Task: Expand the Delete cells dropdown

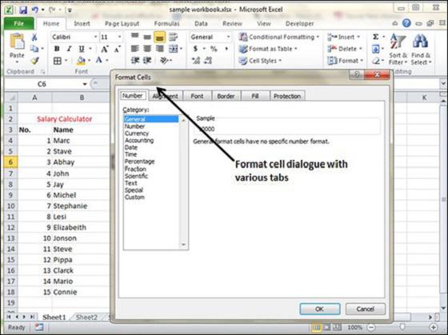Action: click(x=360, y=49)
